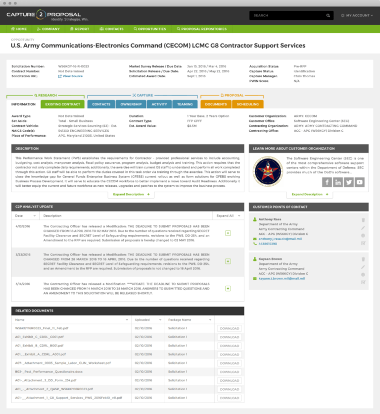Switch to the Scheduling tab
Screen dimensions: 380x414
247,104
